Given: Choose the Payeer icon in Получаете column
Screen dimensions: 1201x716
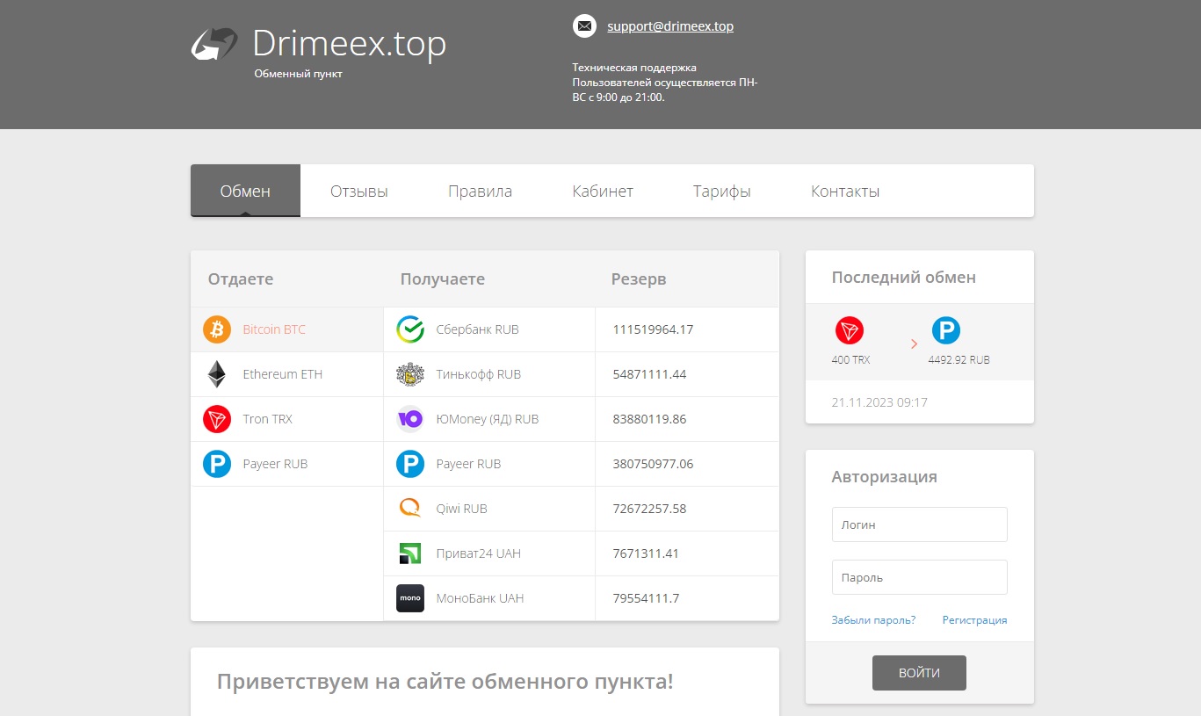Looking at the screenshot, I should (x=410, y=464).
